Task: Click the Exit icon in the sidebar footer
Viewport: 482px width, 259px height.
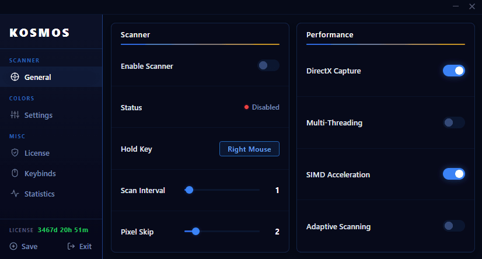Action: 71,246
